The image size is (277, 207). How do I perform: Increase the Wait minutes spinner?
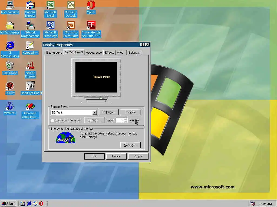point(125,119)
